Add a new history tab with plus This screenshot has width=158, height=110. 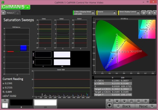click(17, 13)
